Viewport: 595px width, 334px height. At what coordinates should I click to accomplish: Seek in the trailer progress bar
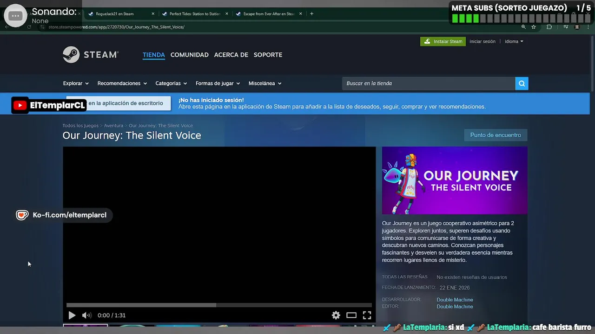coord(219,305)
